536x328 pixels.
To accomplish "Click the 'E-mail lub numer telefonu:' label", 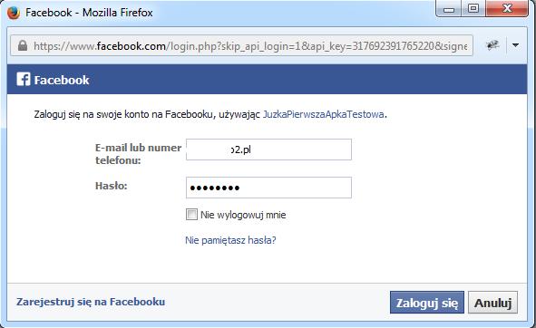I will 138,154.
